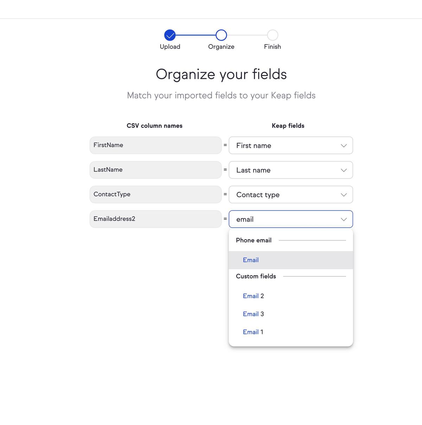Click the Finish step label
This screenshot has width=422, height=425.
click(x=273, y=47)
